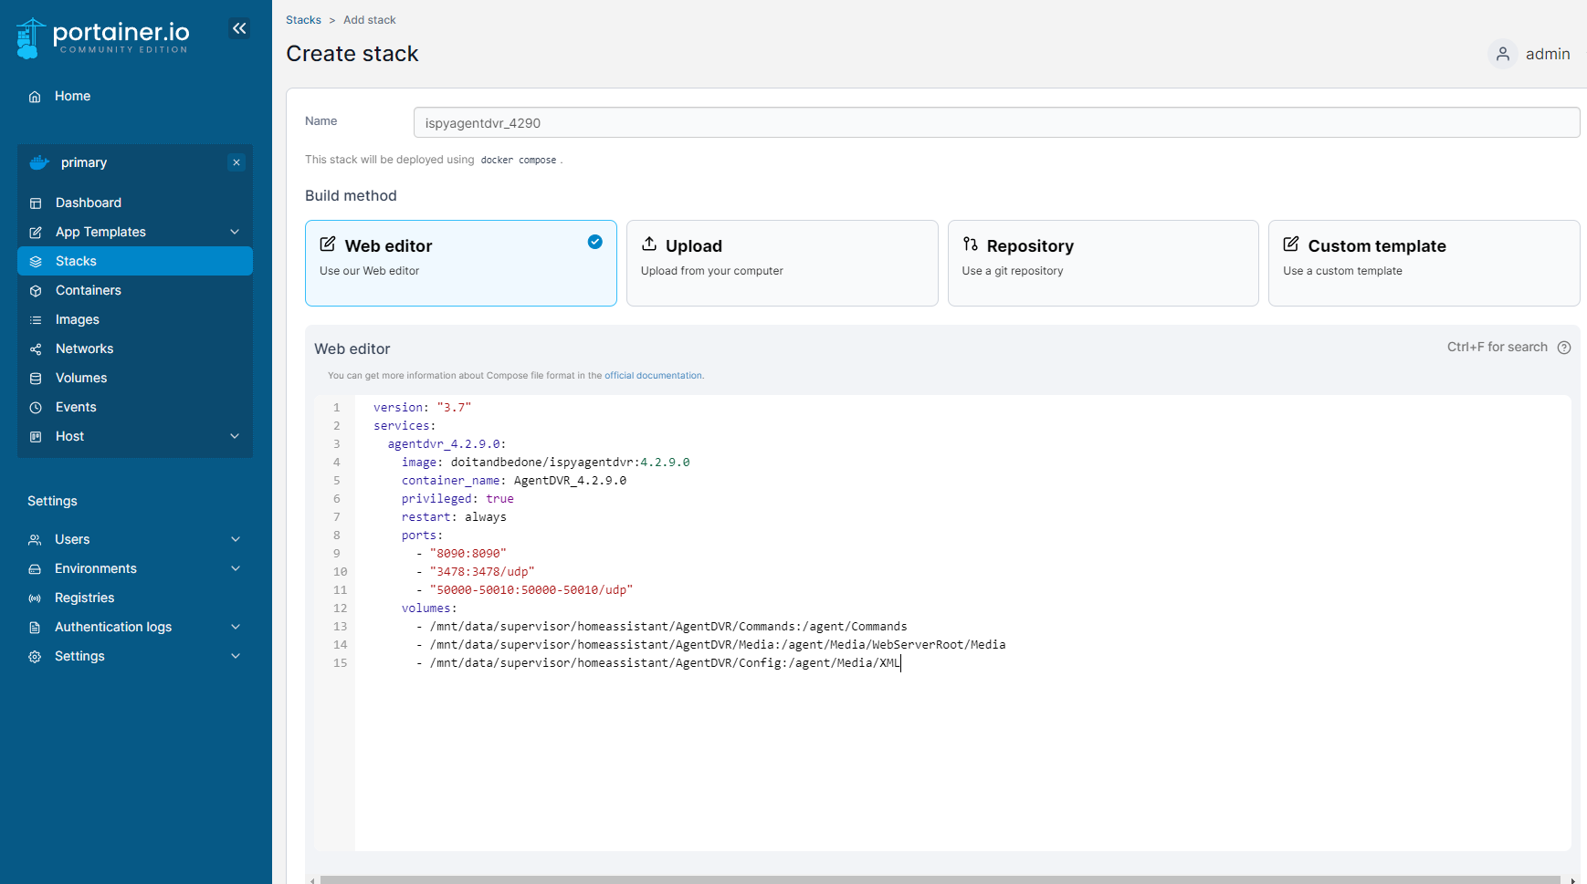Go to Images in sidebar
The image size is (1587, 884).
tap(78, 319)
